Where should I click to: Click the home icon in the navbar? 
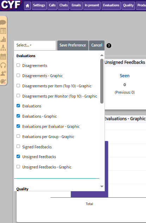tap(27, 6)
